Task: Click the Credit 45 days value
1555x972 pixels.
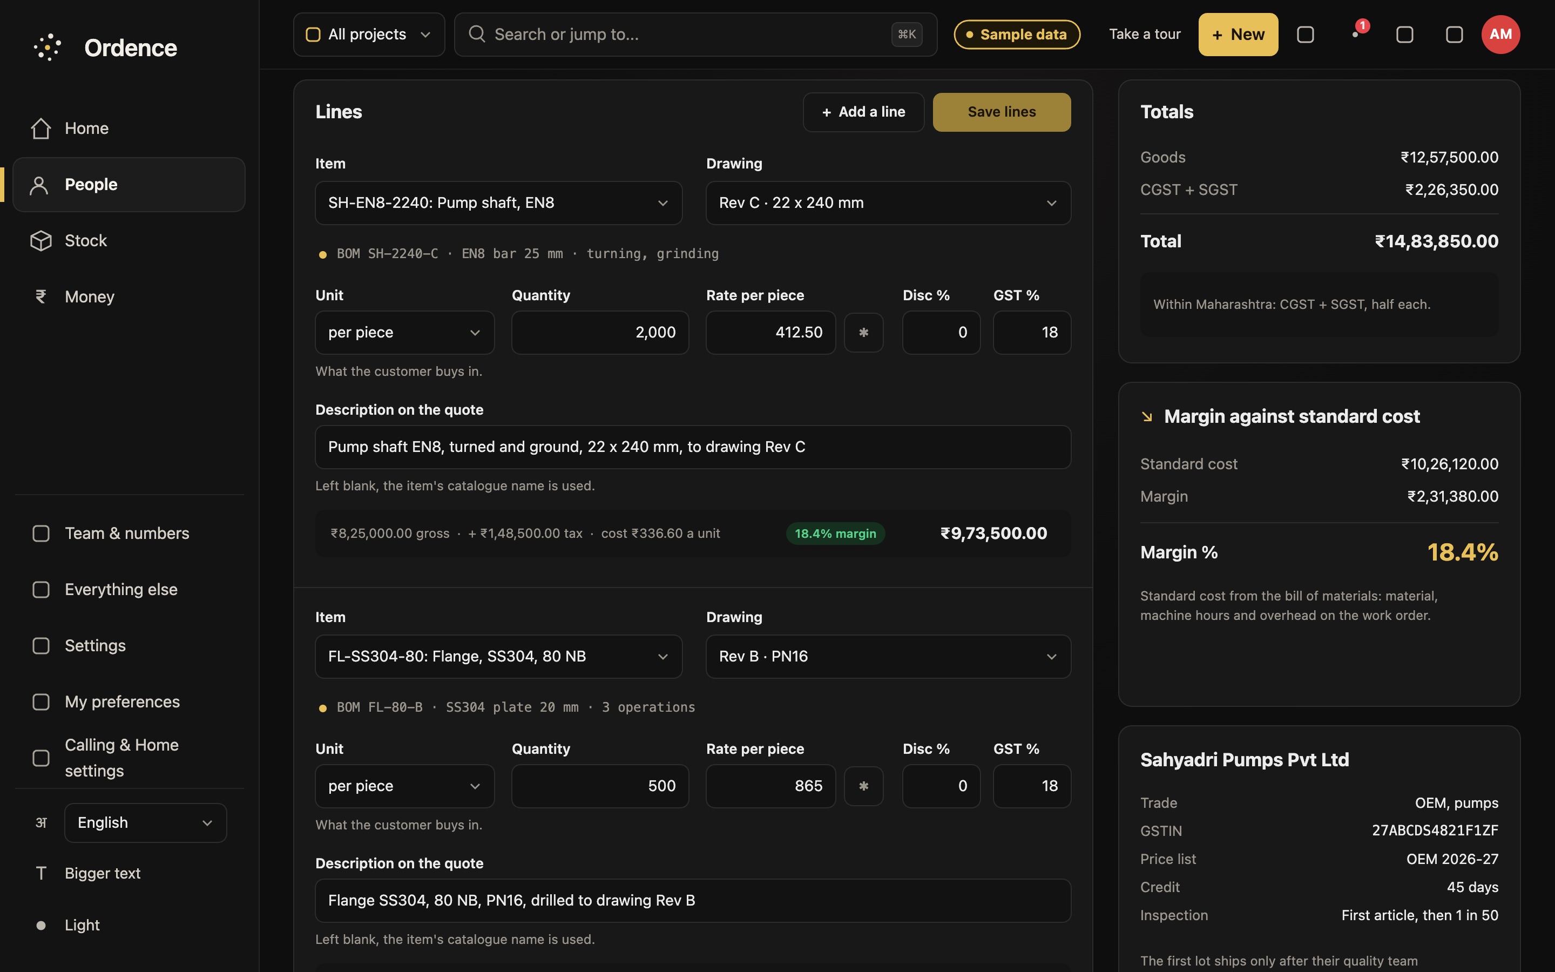Action: (x=1472, y=887)
